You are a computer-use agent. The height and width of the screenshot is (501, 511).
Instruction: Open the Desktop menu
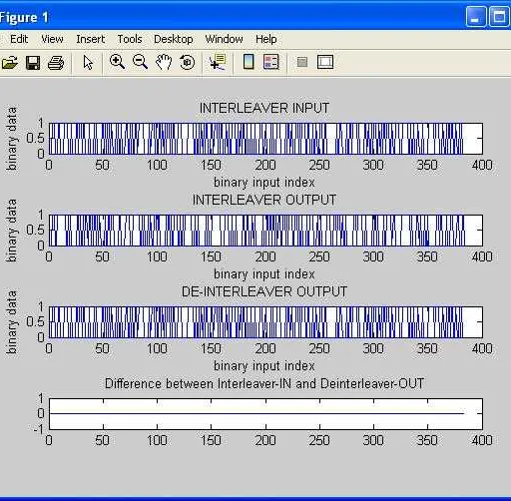tap(174, 39)
